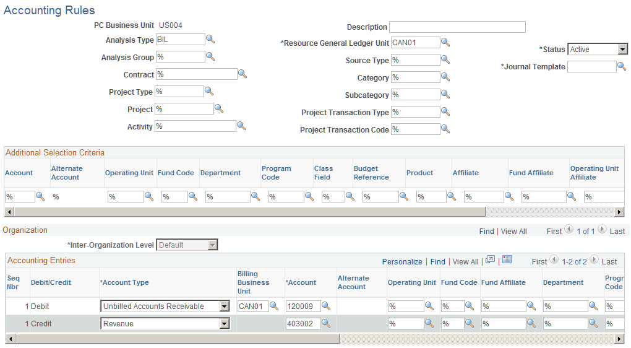Show next Organization row arrow

coord(602,230)
